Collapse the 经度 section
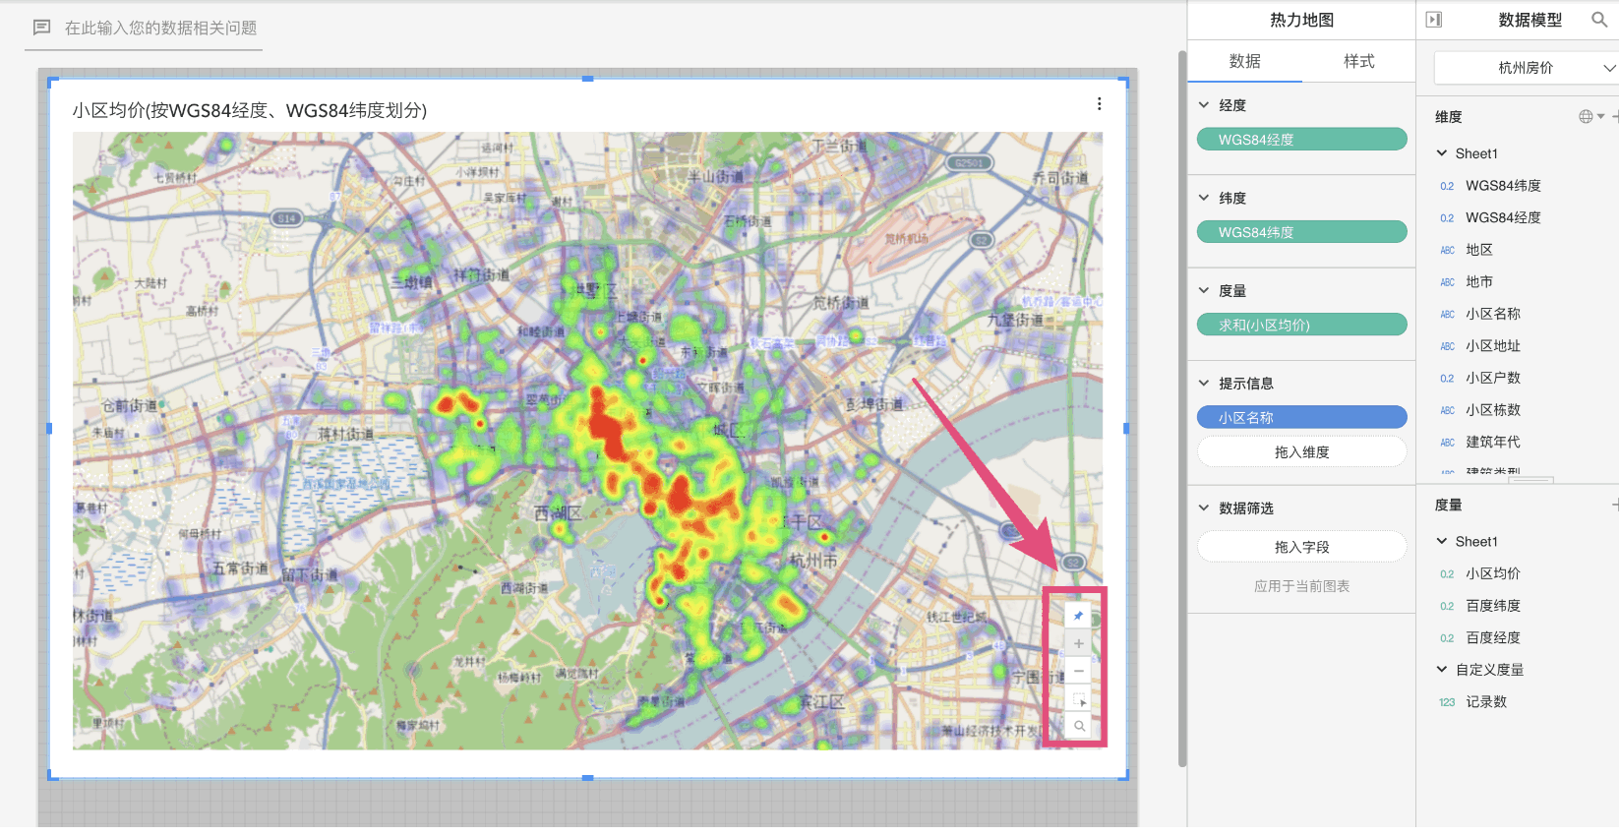1620x836 pixels. coord(1204,105)
